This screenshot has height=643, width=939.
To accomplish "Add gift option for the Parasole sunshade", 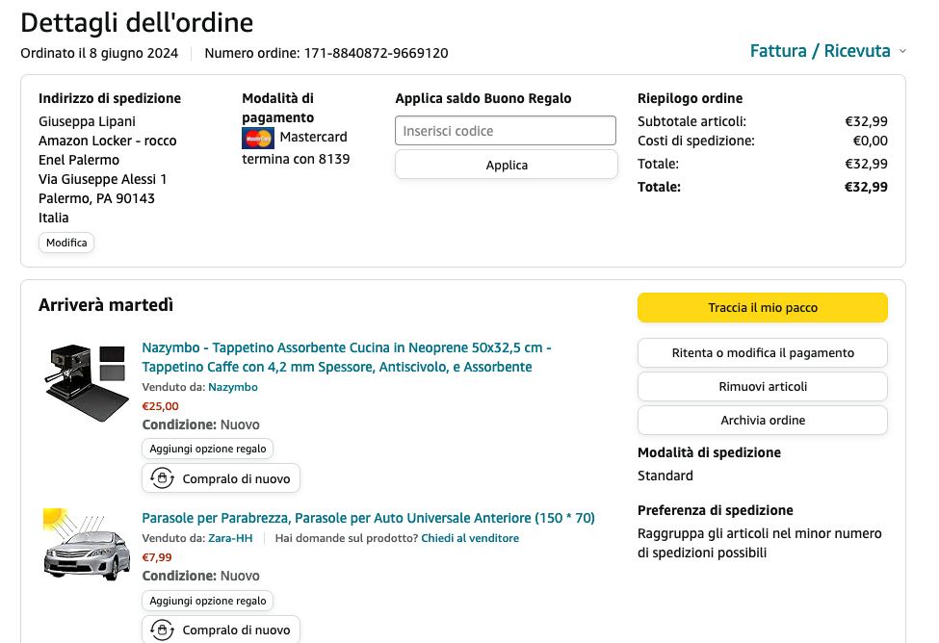I will 208,601.
